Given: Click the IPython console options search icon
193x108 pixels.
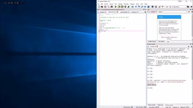Looking at the screenshot, I should coord(191,46).
